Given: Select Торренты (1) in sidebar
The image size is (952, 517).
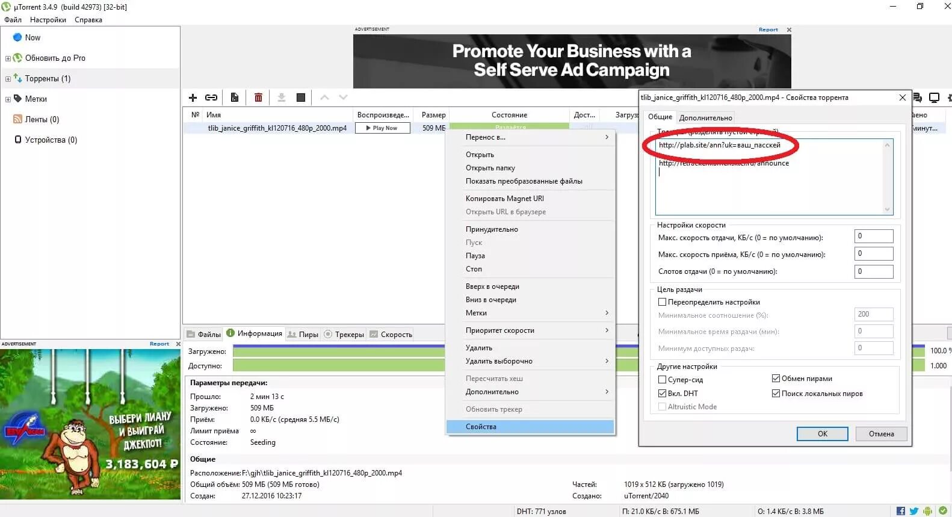Looking at the screenshot, I should [48, 78].
